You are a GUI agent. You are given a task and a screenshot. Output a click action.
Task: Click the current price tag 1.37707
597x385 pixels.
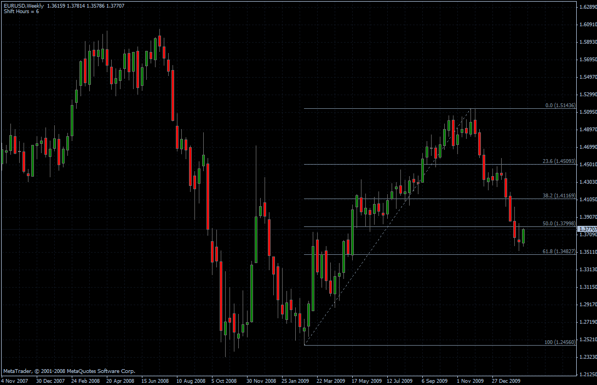pyautogui.click(x=587, y=229)
